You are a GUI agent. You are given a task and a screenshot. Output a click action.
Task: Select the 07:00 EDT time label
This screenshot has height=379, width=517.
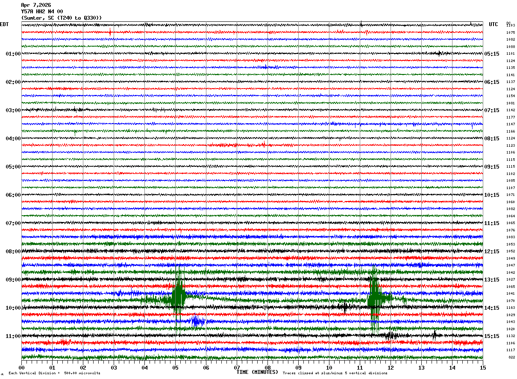pyautogui.click(x=13, y=223)
